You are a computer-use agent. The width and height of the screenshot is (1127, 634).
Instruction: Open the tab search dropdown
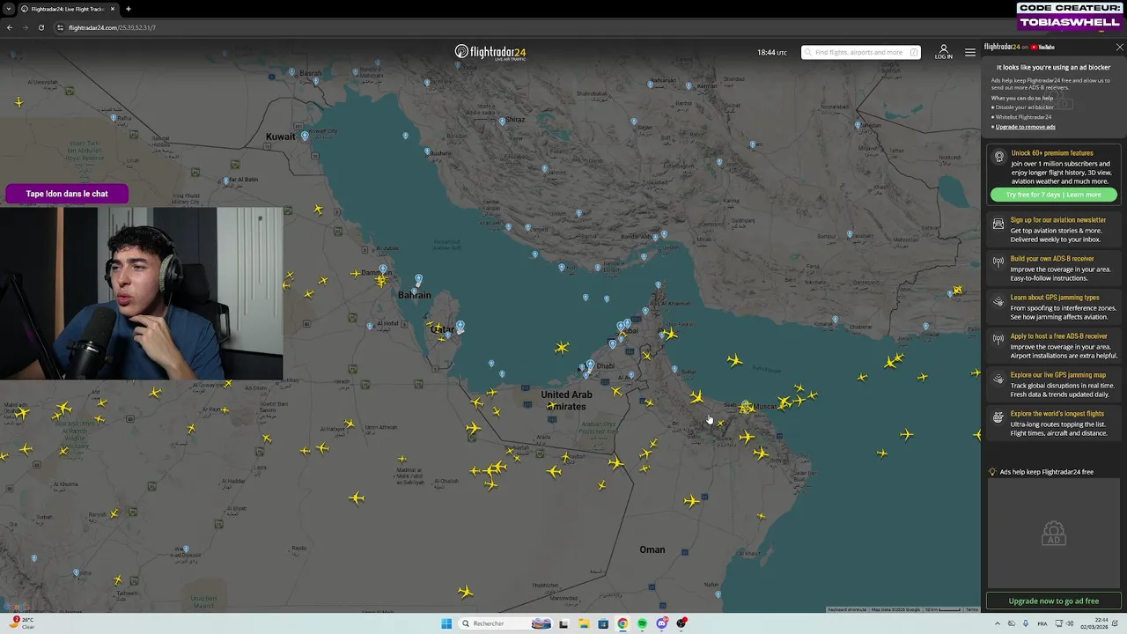click(9, 9)
